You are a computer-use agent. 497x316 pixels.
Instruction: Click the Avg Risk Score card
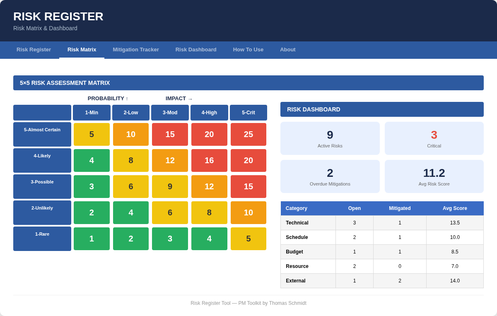[434, 176]
